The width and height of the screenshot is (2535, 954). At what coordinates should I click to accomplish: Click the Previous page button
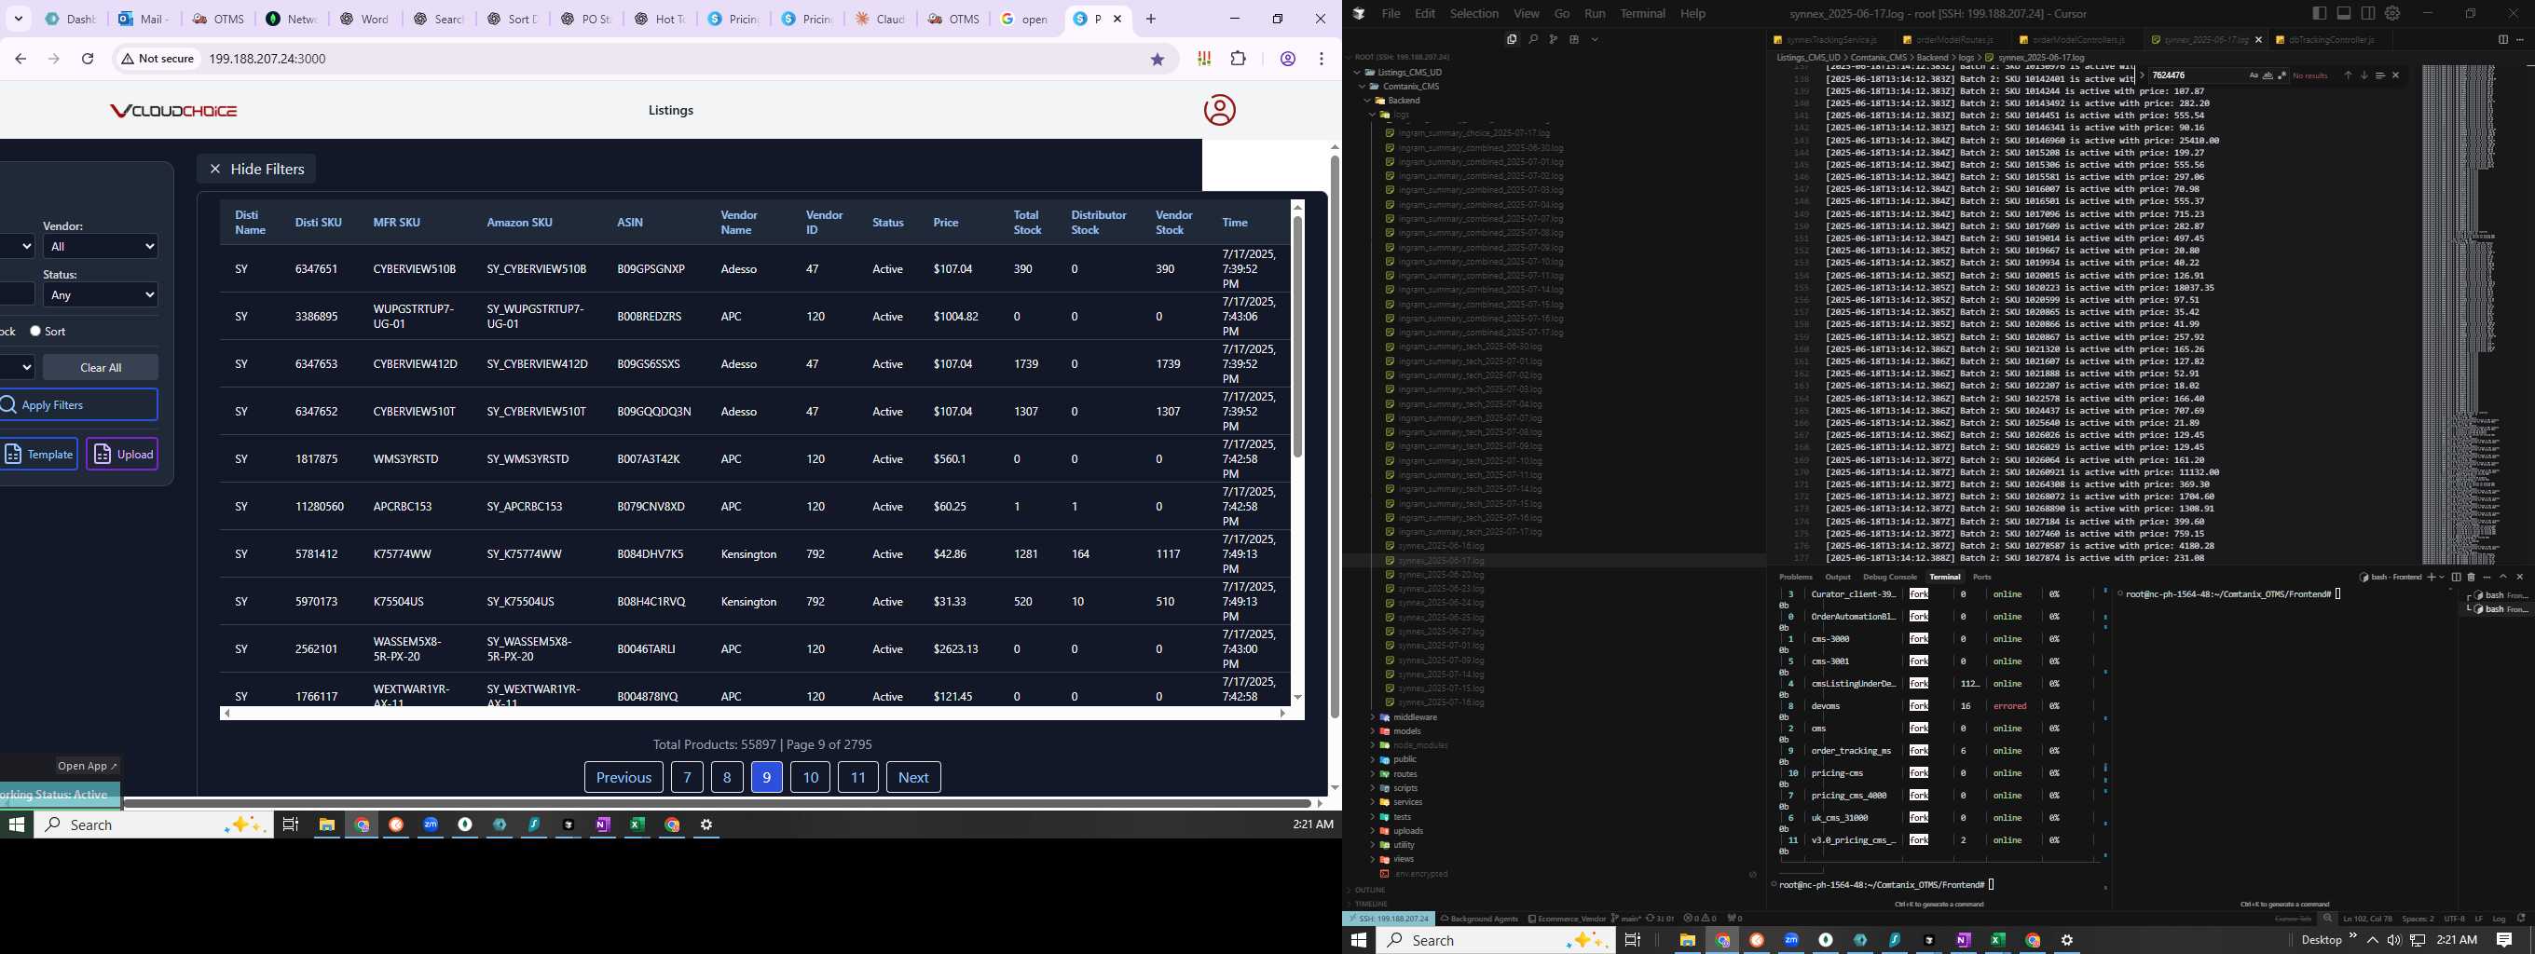coord(623,777)
